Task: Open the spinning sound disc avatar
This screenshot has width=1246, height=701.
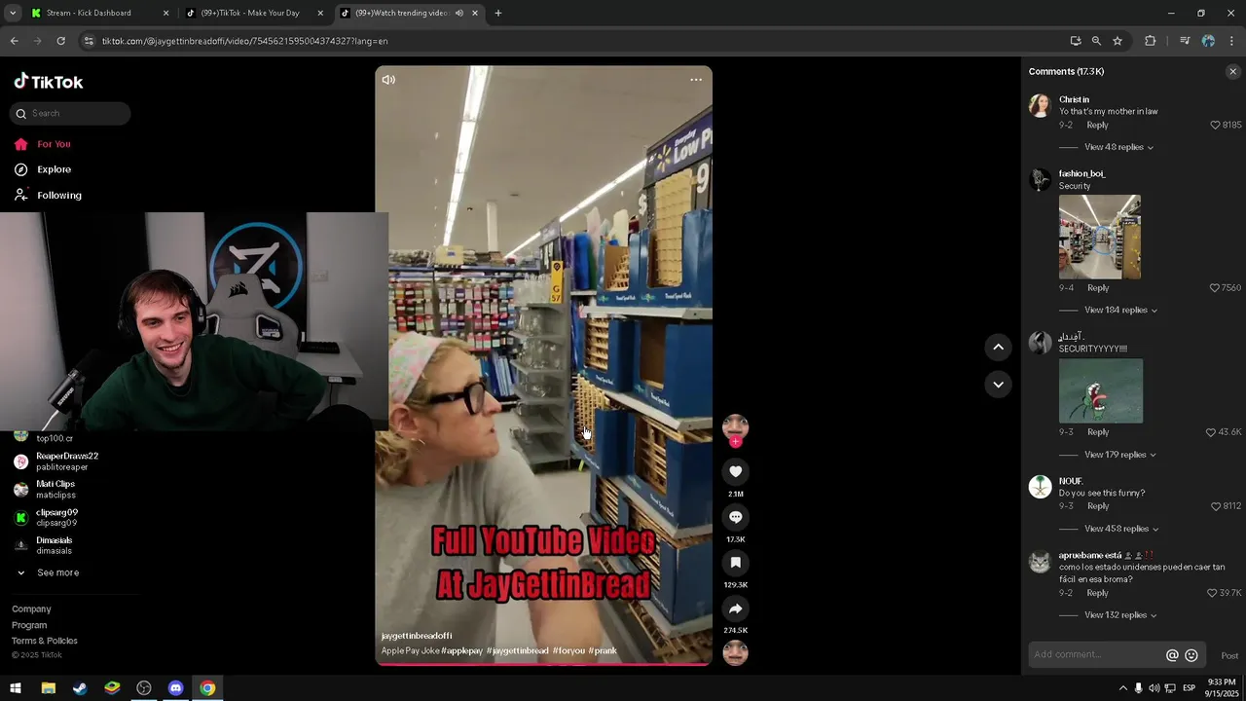Action: tap(735, 652)
